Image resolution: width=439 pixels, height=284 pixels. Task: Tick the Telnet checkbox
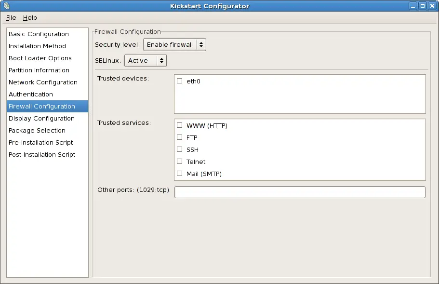tap(180, 162)
